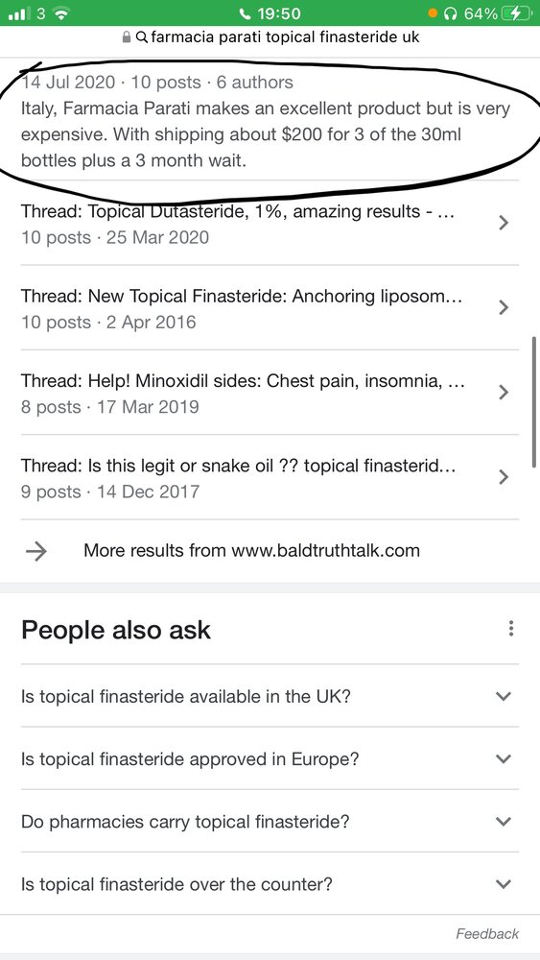
Task: Expand 'Is topical finasteride available in the UK?'
Action: pyautogui.click(x=270, y=696)
